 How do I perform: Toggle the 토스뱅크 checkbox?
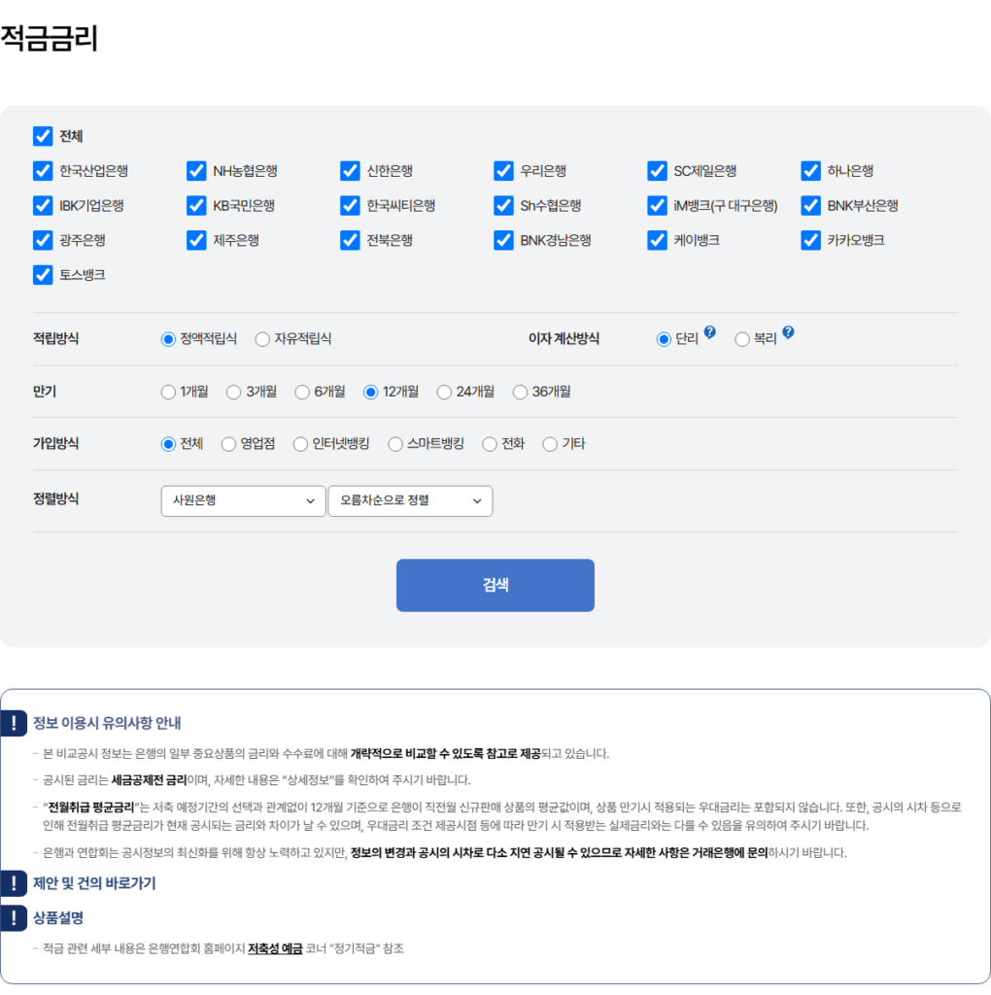click(43, 275)
